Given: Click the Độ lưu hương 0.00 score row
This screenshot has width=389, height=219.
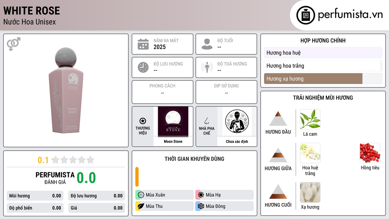Looking at the screenshot, I should 96,196.
